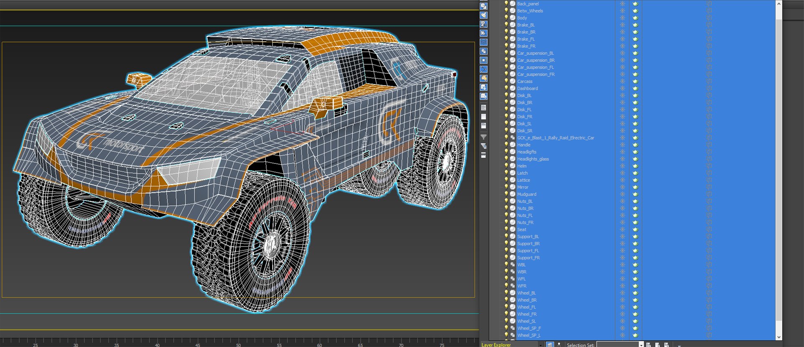This screenshot has height=347, width=804.
Task: Toggle the light bulb next to Seat
Action: click(x=506, y=229)
